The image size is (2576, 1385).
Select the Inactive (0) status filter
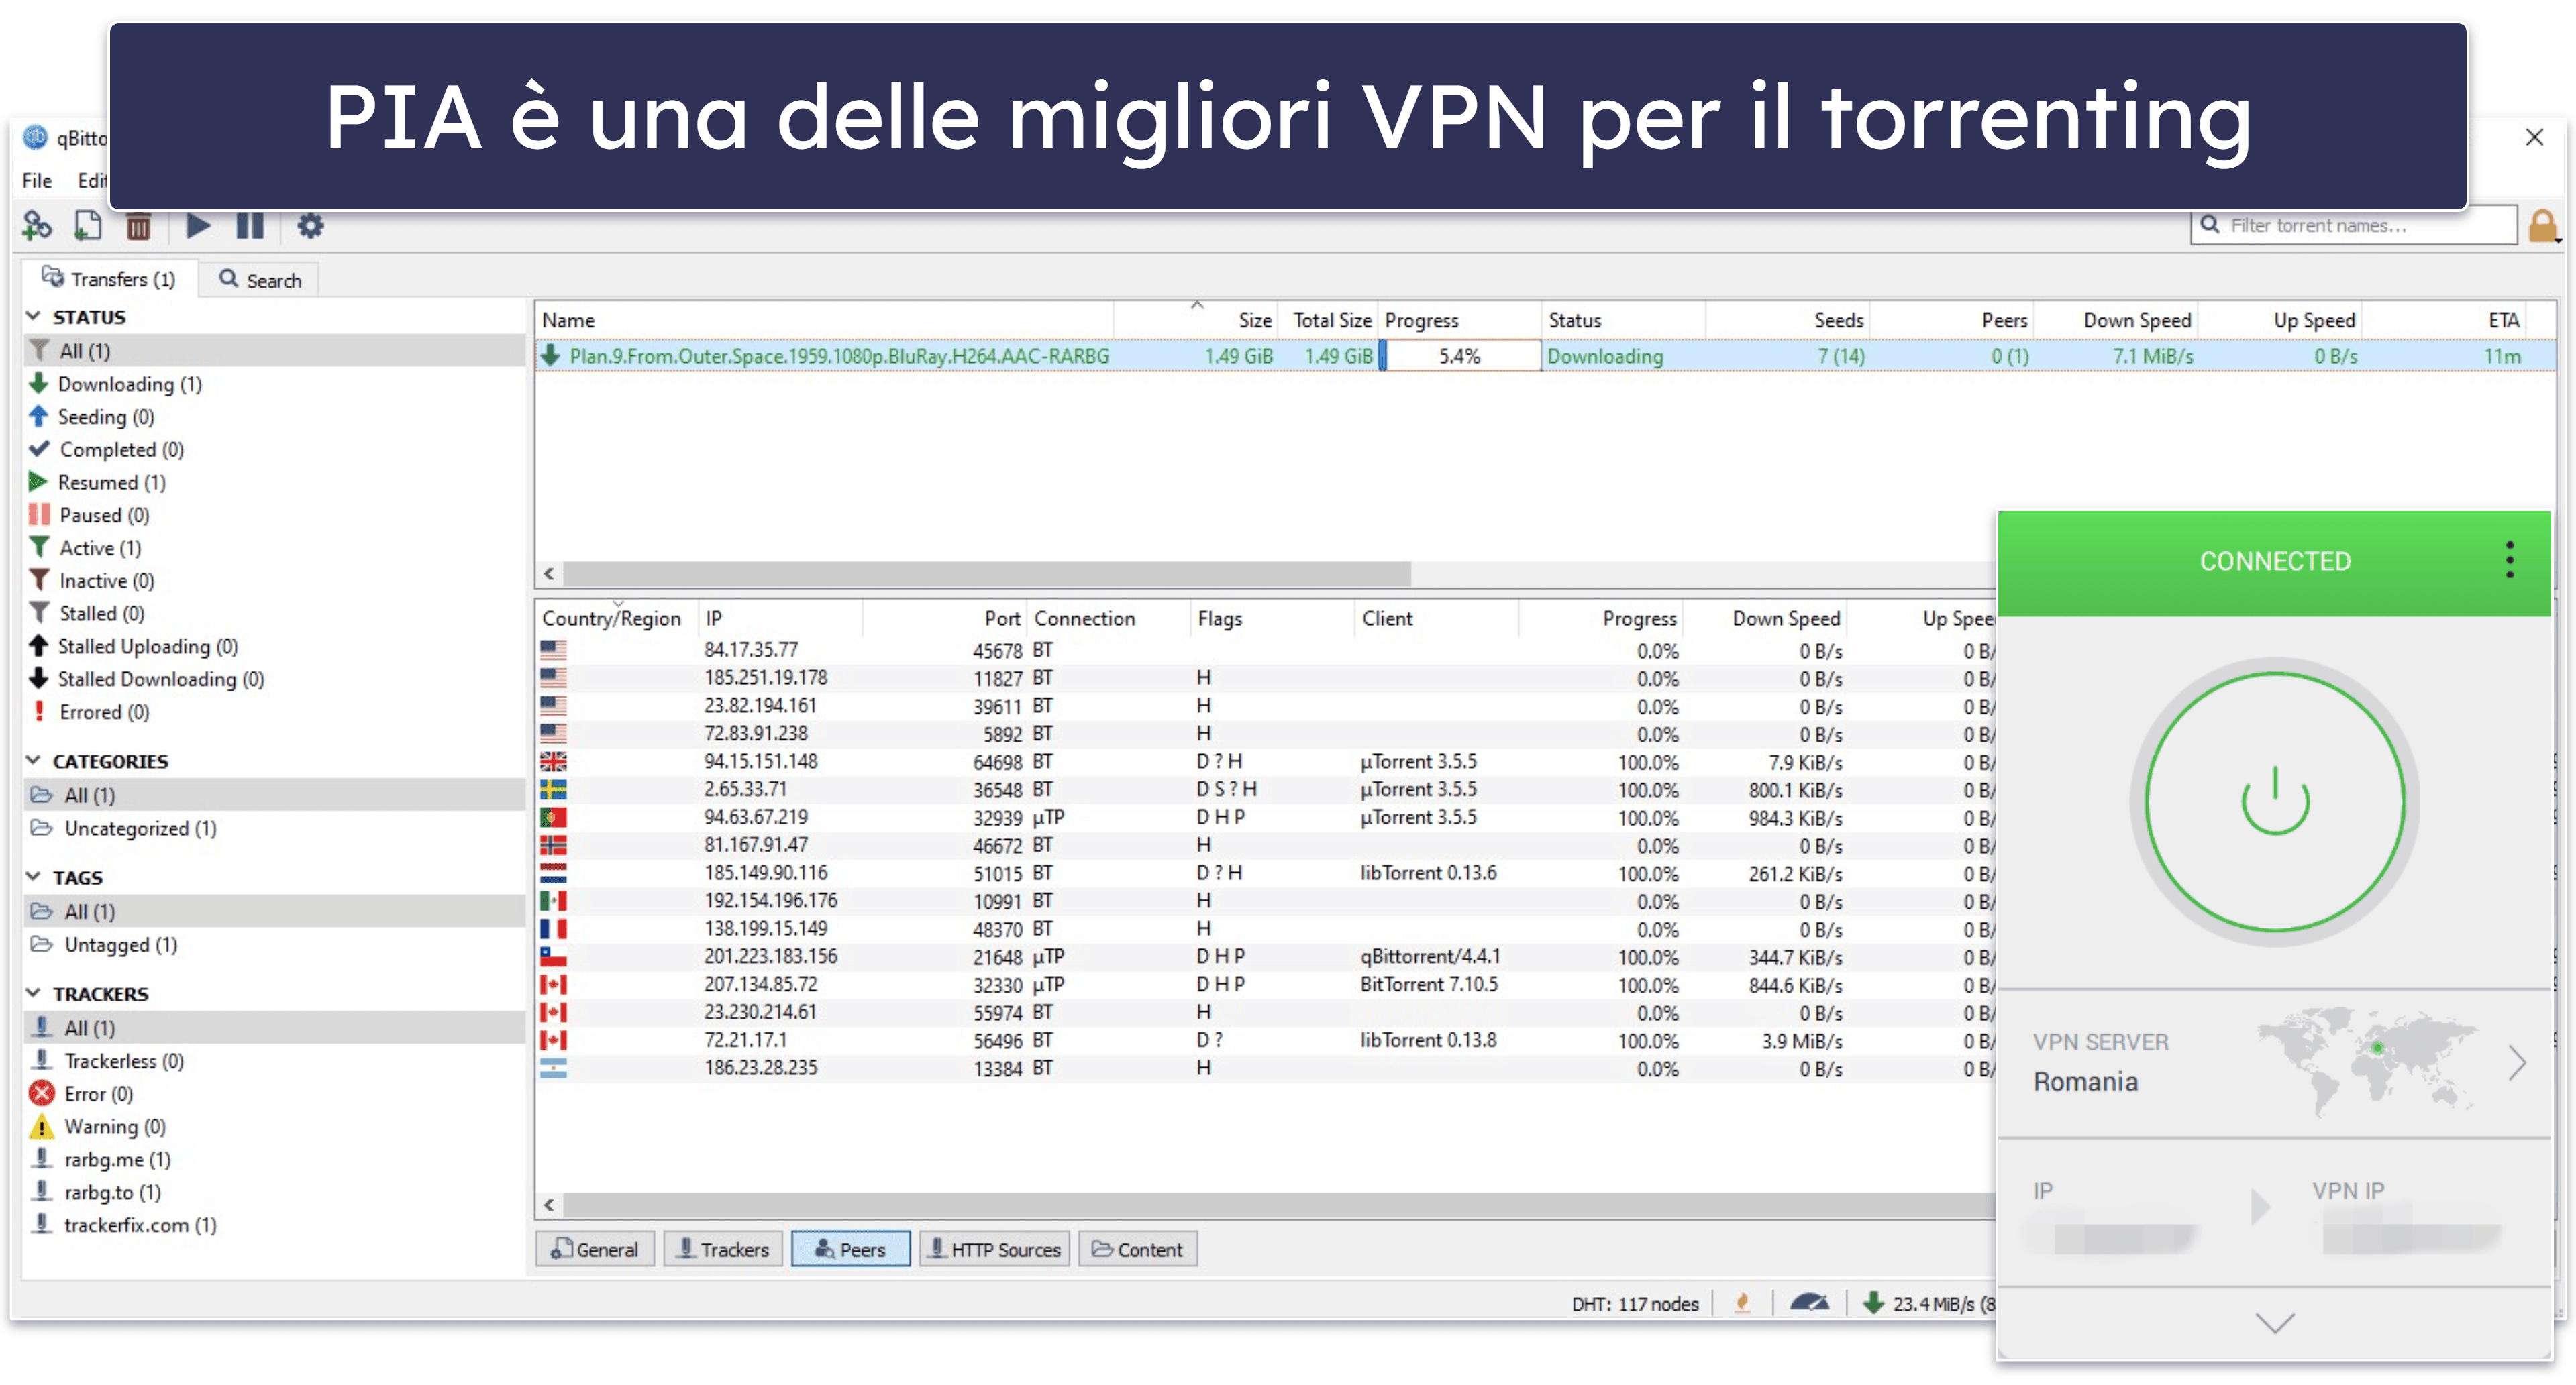tap(92, 581)
